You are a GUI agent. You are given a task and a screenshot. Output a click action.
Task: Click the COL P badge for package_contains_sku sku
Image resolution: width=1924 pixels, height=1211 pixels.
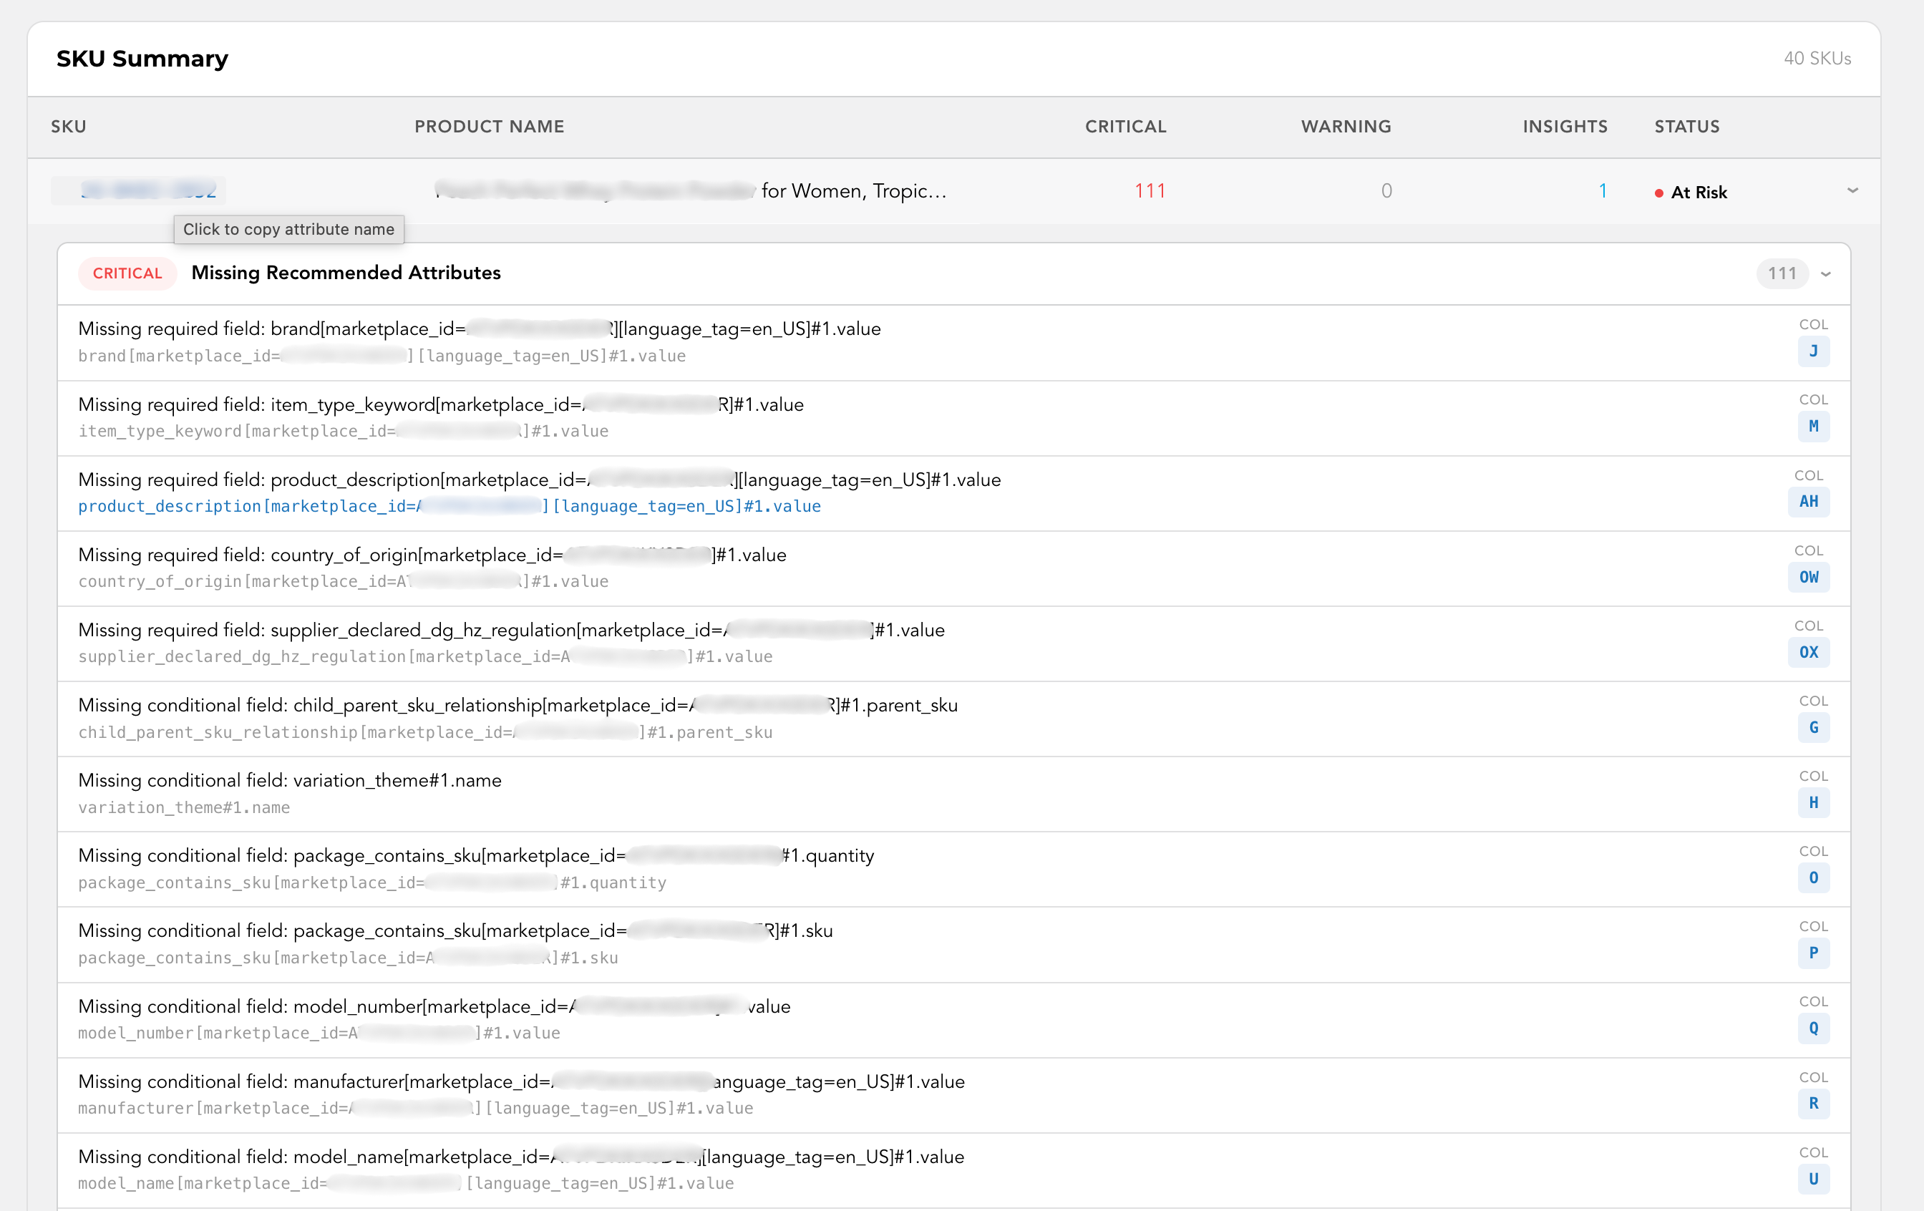(x=1813, y=953)
